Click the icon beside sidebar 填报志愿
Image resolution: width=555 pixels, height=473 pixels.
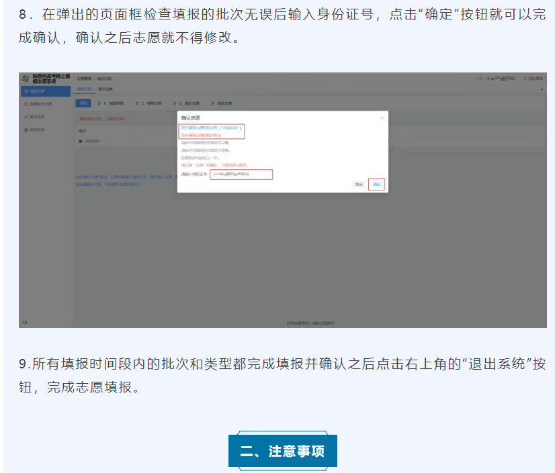coord(26,91)
